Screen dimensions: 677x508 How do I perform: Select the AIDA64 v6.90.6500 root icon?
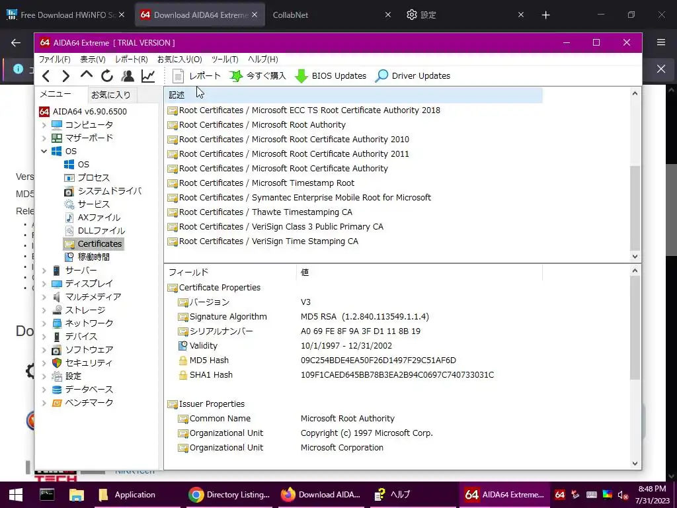(x=44, y=111)
